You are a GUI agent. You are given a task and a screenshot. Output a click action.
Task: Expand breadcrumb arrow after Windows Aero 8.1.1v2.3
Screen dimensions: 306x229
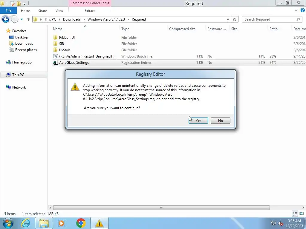[x=128, y=19]
